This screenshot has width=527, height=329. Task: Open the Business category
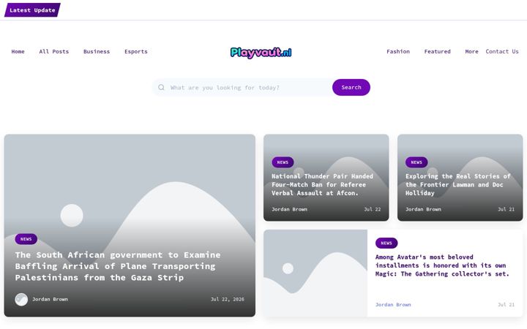click(97, 51)
